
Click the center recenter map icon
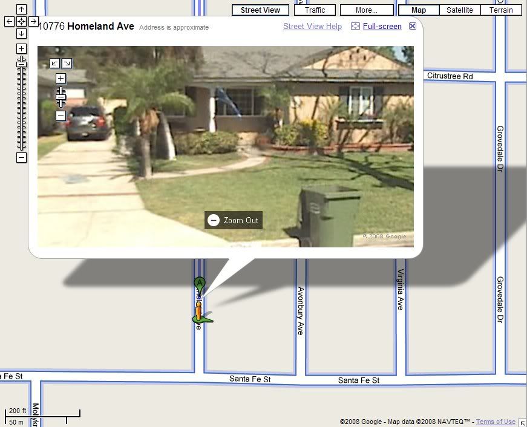pos(21,21)
